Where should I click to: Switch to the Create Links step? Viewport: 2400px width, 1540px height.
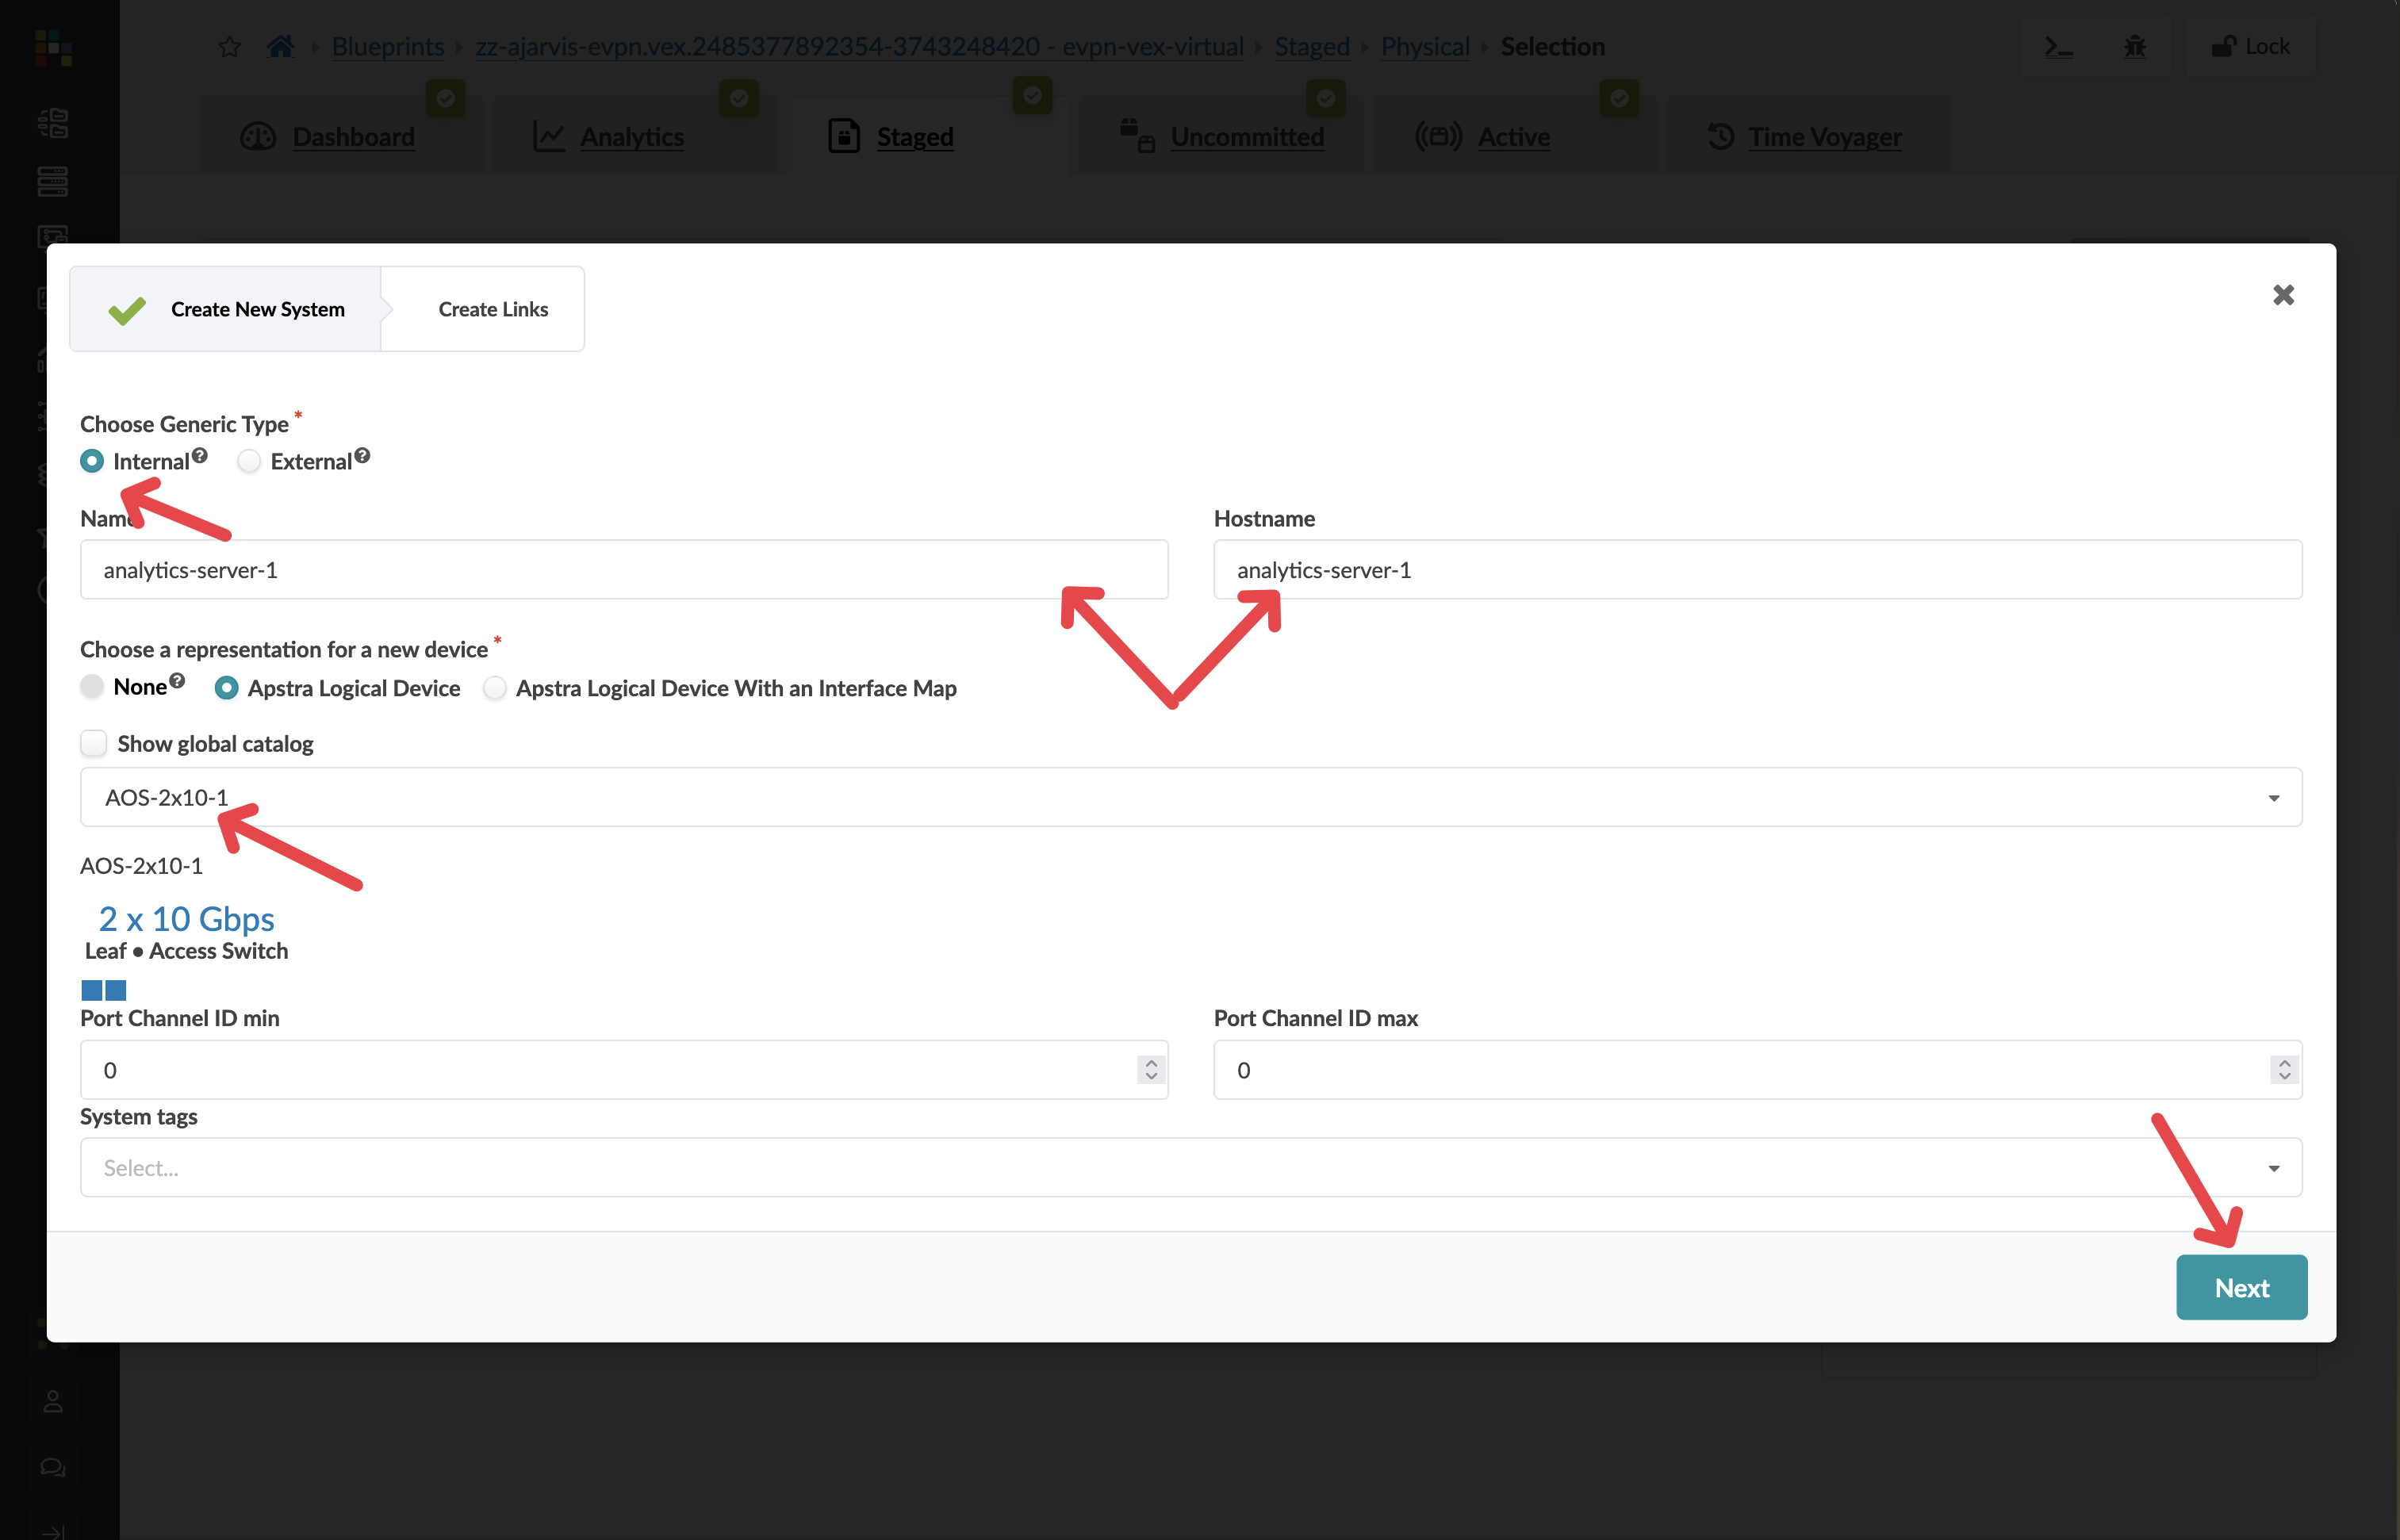click(493, 309)
